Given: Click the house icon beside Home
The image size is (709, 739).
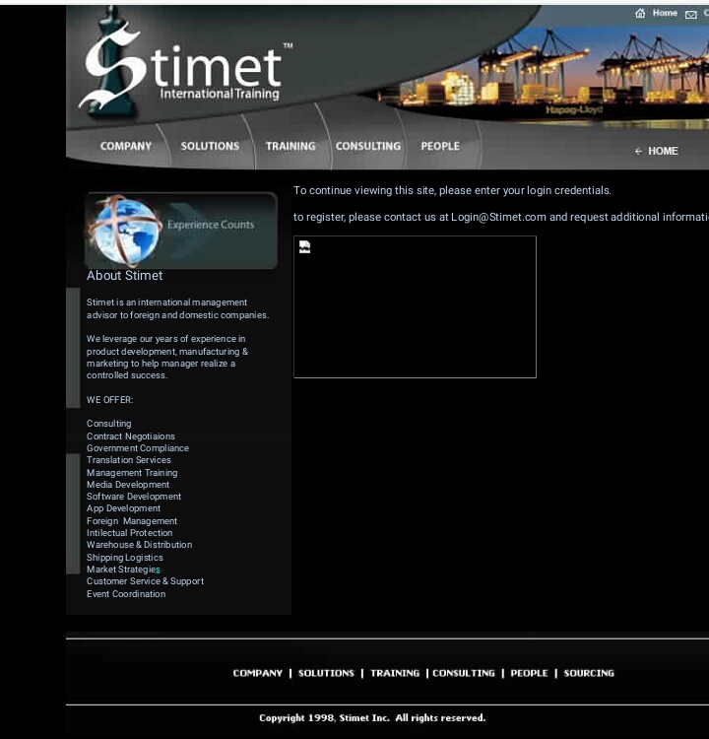Looking at the screenshot, I should pyautogui.click(x=640, y=13).
